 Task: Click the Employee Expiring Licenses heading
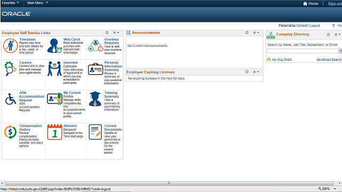tap(151, 72)
